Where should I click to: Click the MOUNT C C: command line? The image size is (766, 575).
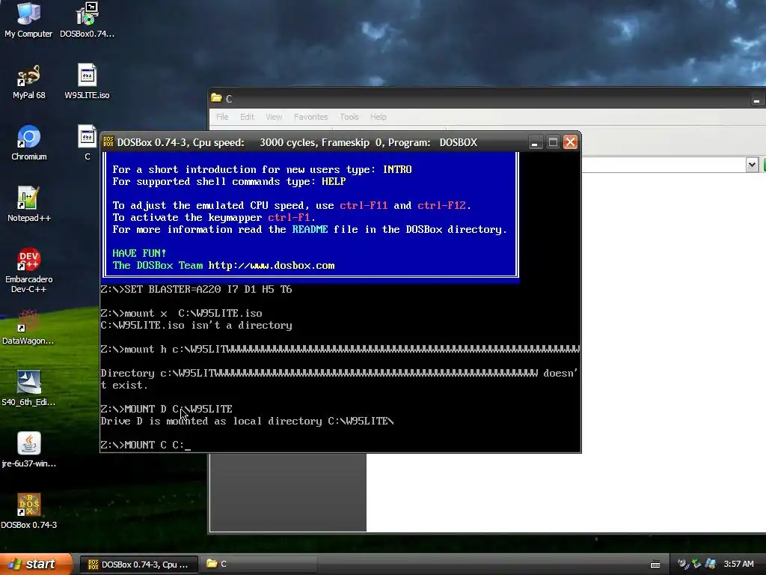(146, 445)
